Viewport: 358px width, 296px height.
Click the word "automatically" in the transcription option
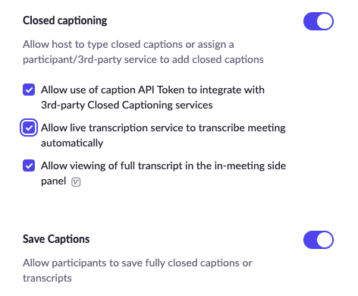click(72, 143)
